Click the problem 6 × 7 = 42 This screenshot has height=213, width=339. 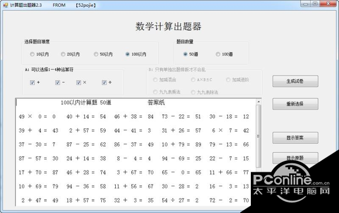[x=231, y=130]
